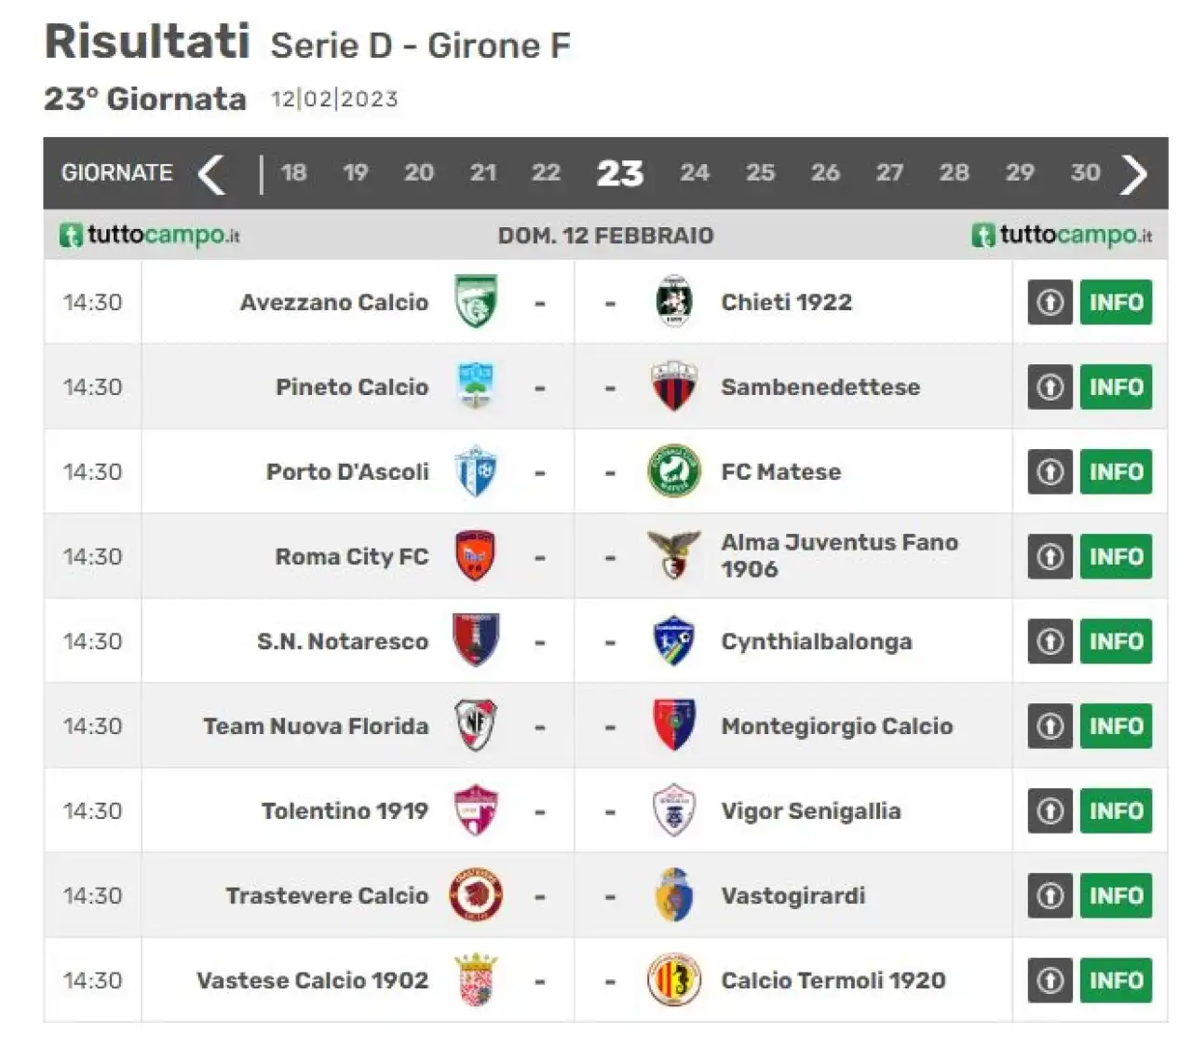Screen dimensions: 1192x1048
Task: Switch to giornata 24
Action: (694, 172)
